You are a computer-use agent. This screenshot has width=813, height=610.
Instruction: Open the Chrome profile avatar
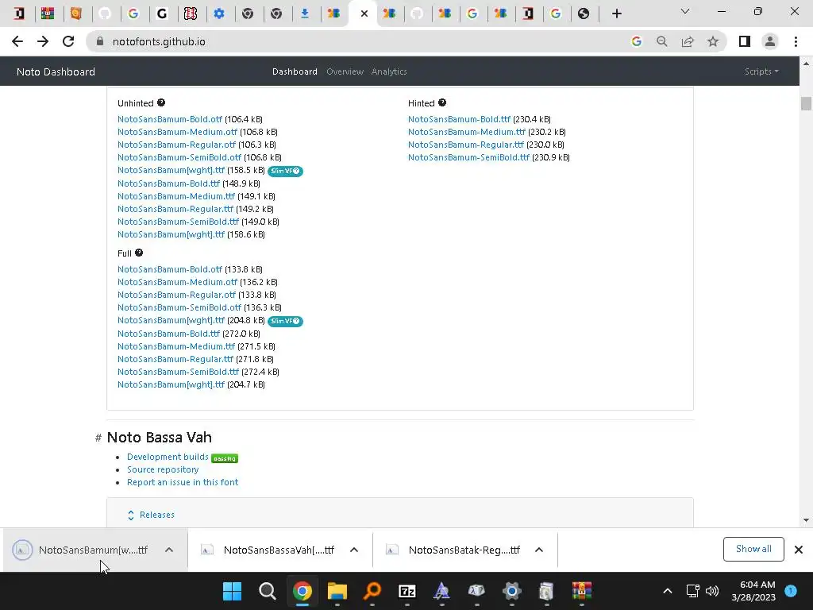point(770,41)
